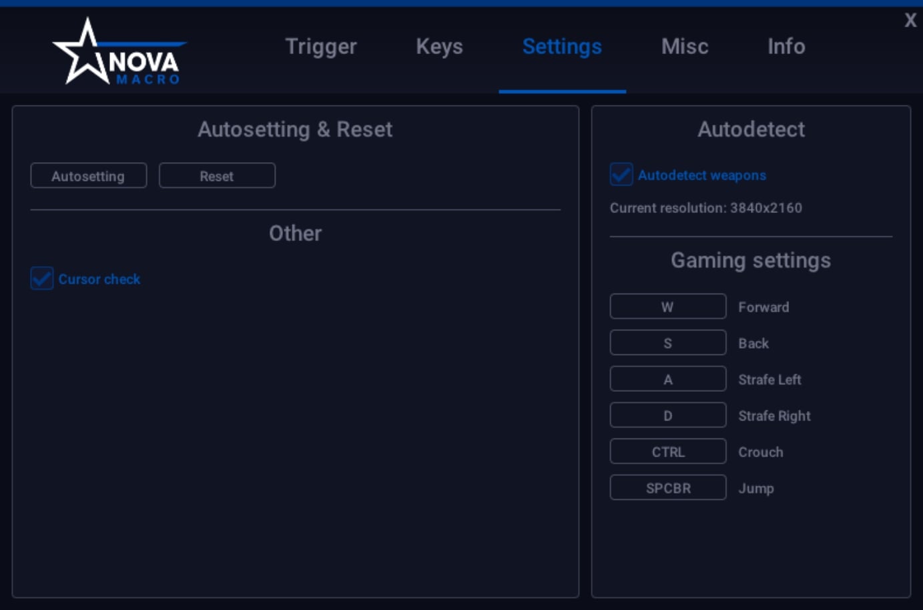Click the Current resolution: 3840x2160 text

coord(706,208)
